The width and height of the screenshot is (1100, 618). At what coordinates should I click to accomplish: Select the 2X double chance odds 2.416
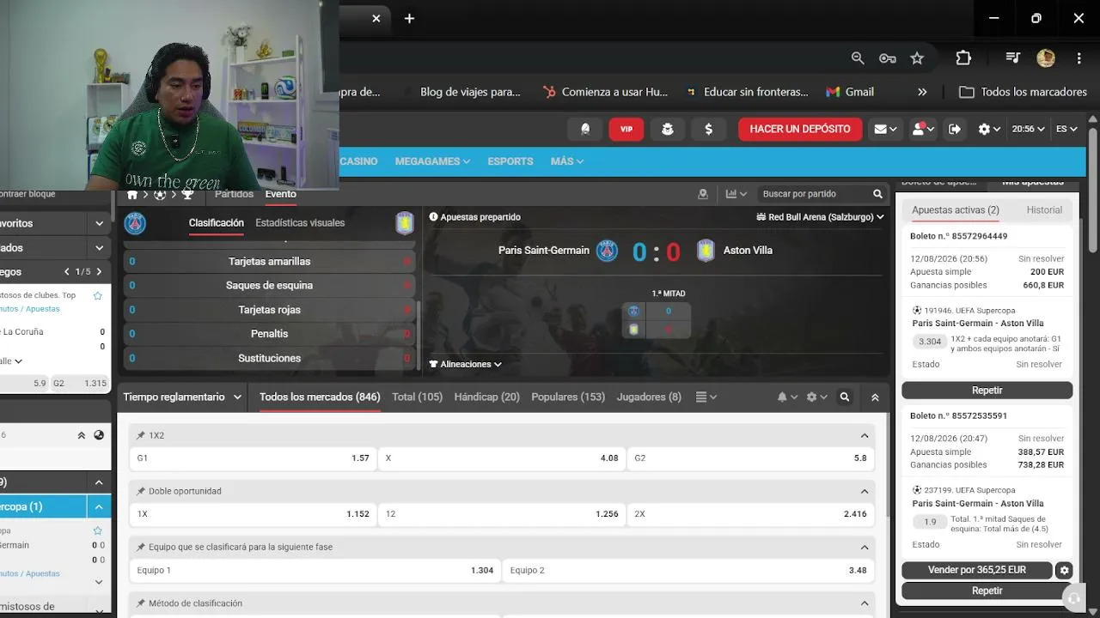point(751,514)
